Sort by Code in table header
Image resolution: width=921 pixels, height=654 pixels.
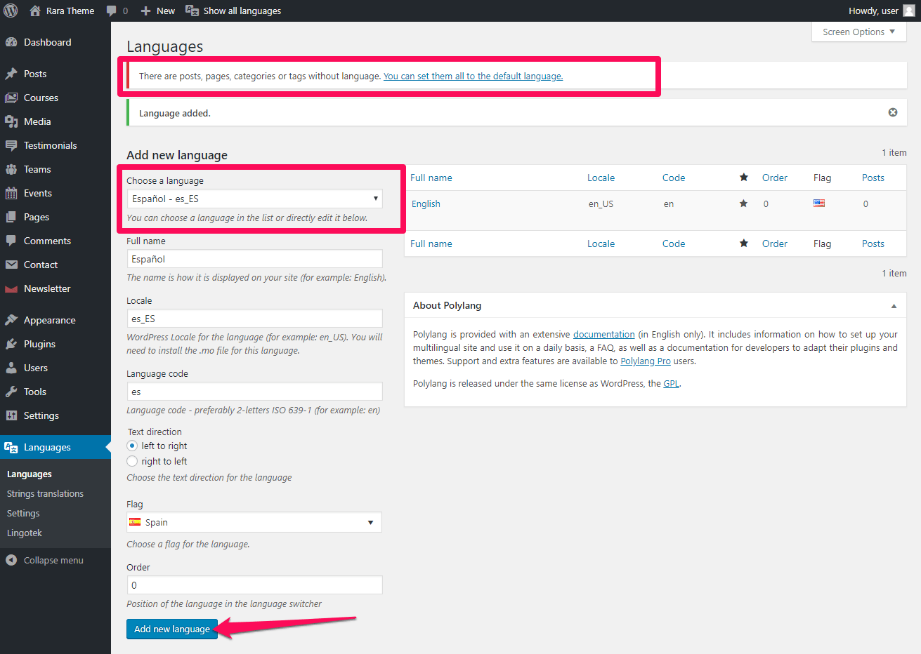(x=674, y=178)
